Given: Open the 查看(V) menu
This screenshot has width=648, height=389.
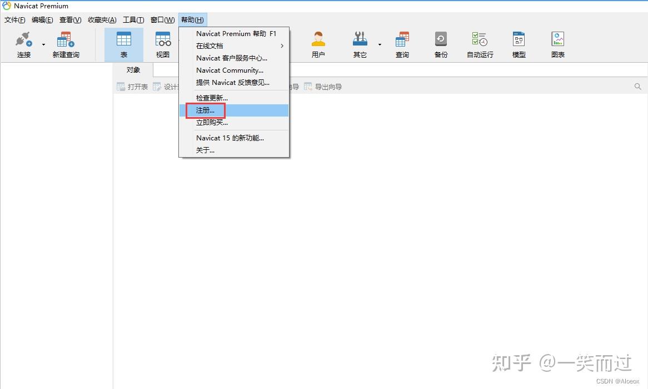Looking at the screenshot, I should 70,20.
